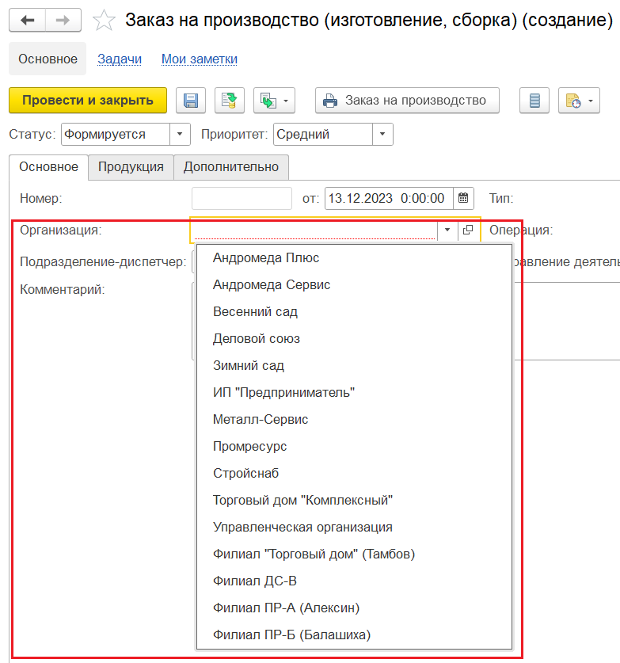
Task: Select Металл-Сервис entry
Action: 354,420
